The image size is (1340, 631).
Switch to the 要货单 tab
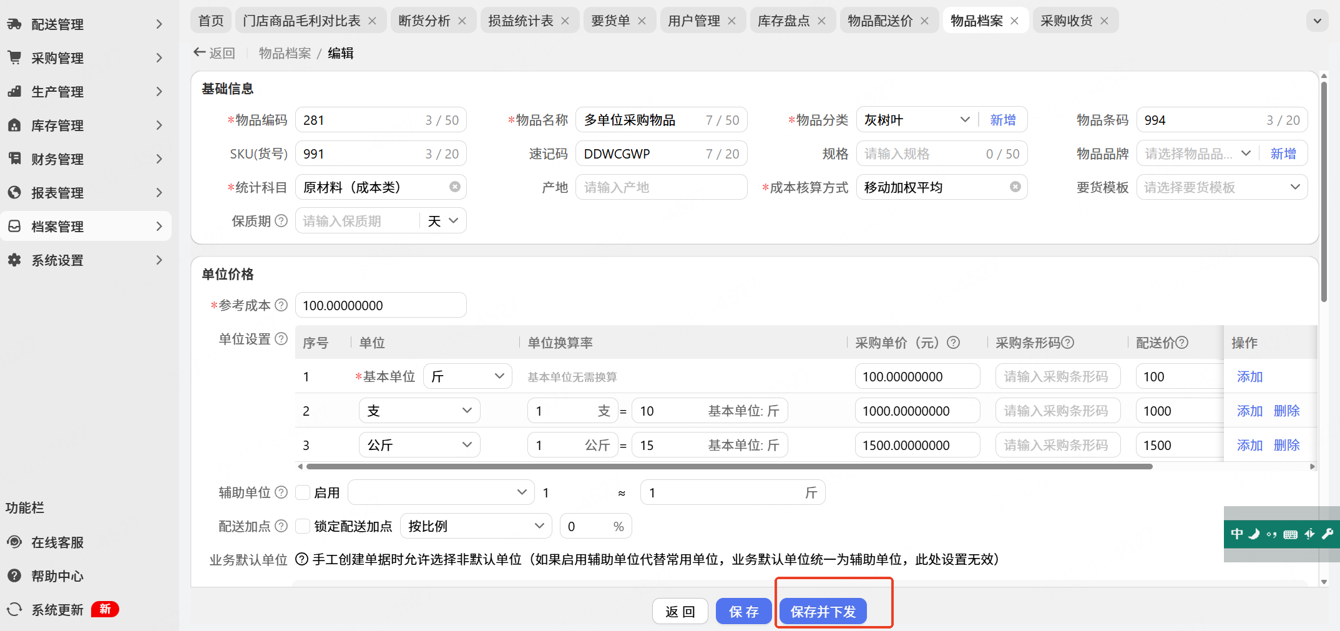610,21
